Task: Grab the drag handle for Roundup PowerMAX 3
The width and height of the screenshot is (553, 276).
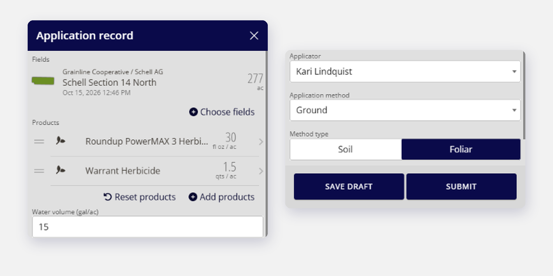Action: pos(39,141)
